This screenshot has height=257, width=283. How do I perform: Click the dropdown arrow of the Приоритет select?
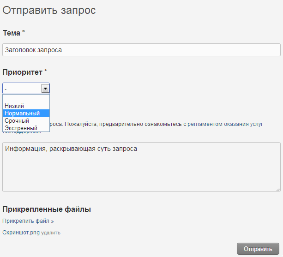[45, 89]
